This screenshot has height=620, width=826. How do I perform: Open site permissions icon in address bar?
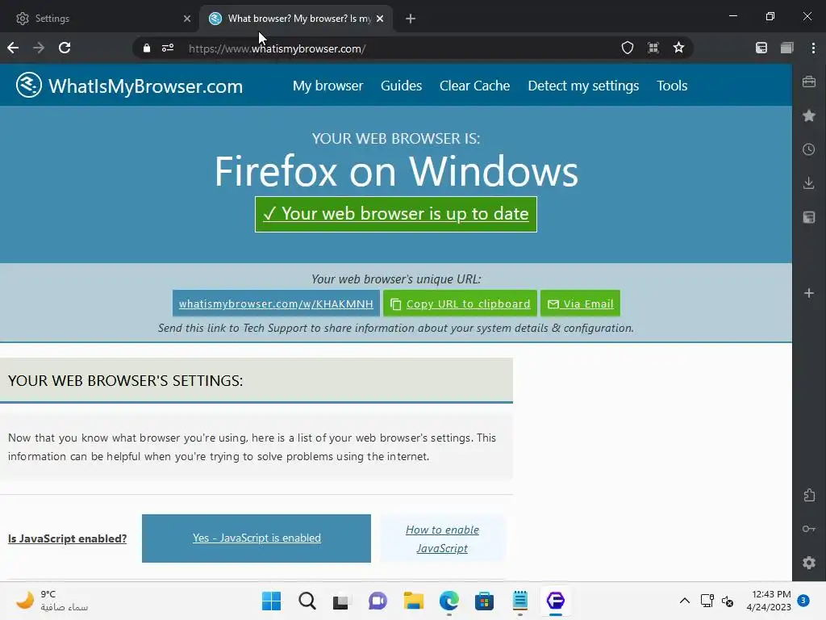(168, 48)
